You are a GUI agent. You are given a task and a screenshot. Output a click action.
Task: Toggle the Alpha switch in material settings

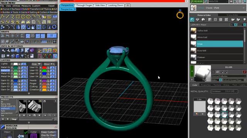pos(220,80)
